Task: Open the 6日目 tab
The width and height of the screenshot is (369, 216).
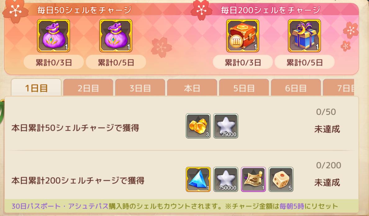Action: click(x=296, y=88)
